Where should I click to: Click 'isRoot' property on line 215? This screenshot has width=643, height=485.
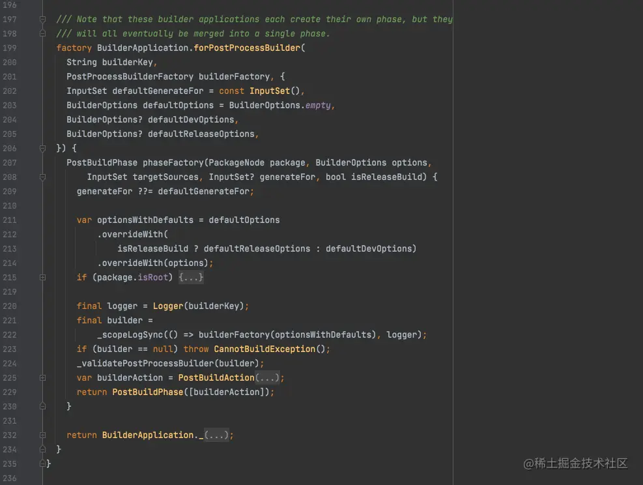pyautogui.click(x=153, y=278)
